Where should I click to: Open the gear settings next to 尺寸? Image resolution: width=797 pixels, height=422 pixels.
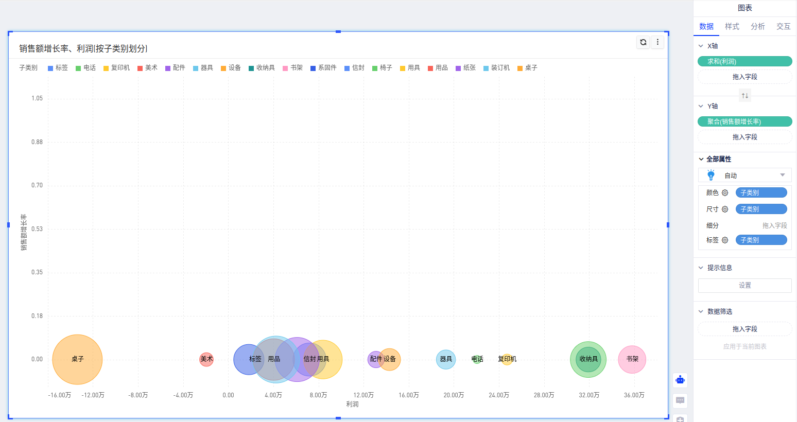pyautogui.click(x=725, y=209)
